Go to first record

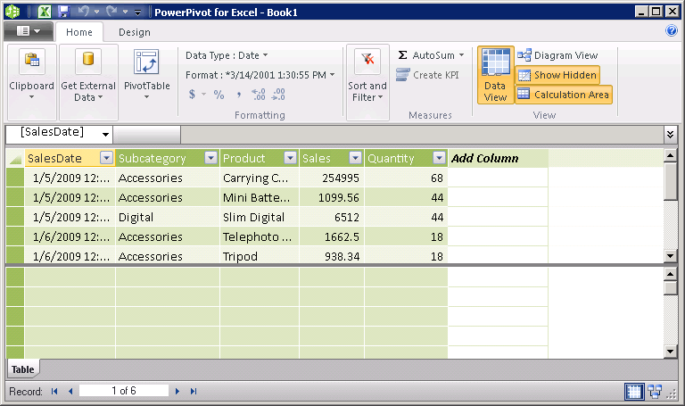pos(54,391)
